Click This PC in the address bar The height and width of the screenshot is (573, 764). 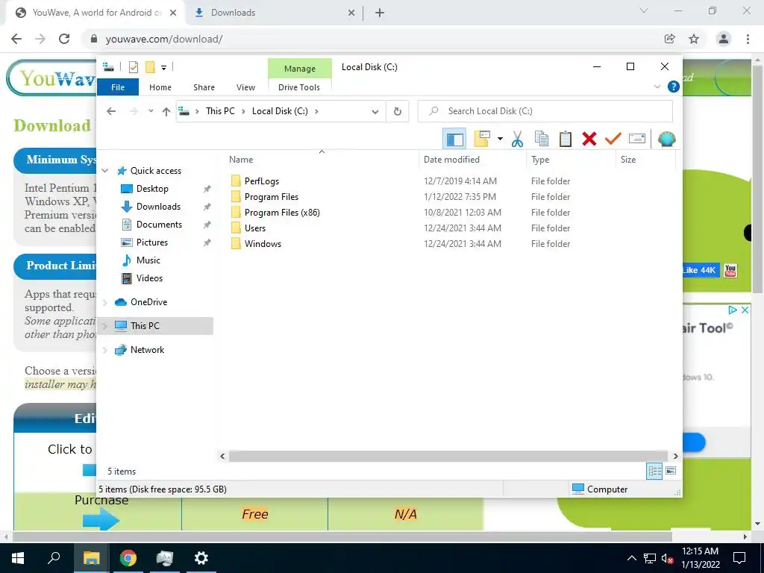(220, 111)
